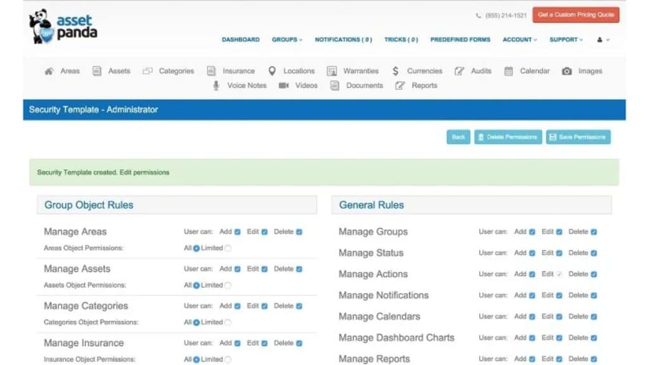Open Videos using the camera icon
Screen dimensions: 649x365
(285, 86)
